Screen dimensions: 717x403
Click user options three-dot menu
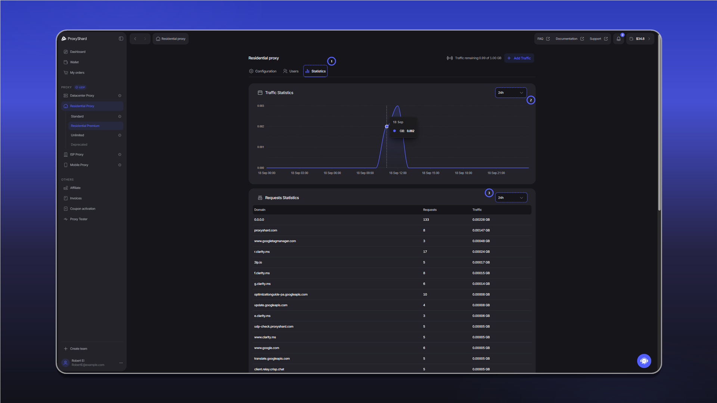[x=121, y=363]
